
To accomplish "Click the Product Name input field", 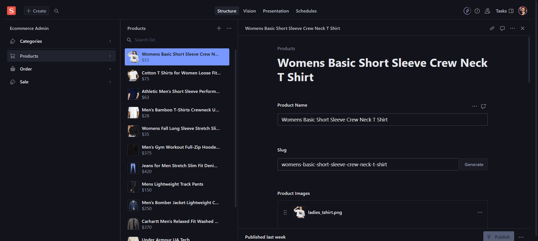I will pyautogui.click(x=382, y=120).
